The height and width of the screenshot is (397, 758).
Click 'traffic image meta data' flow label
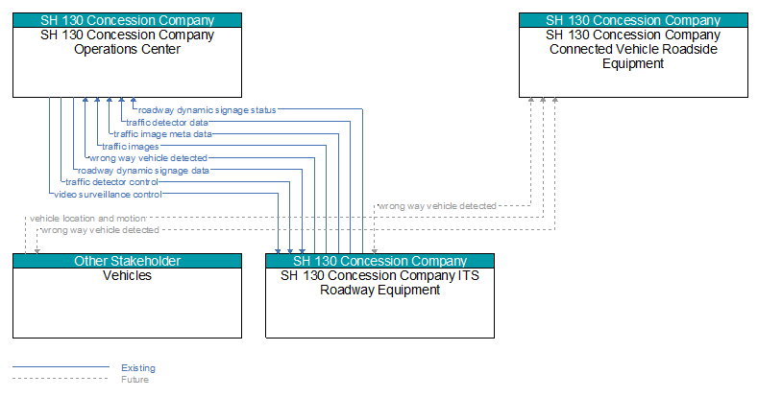click(163, 134)
